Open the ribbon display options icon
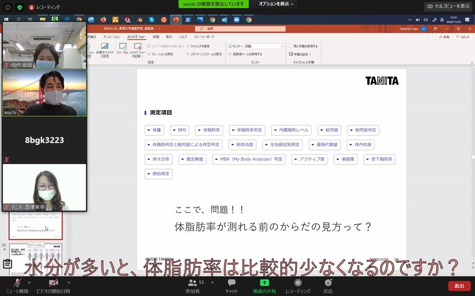 coord(435,29)
